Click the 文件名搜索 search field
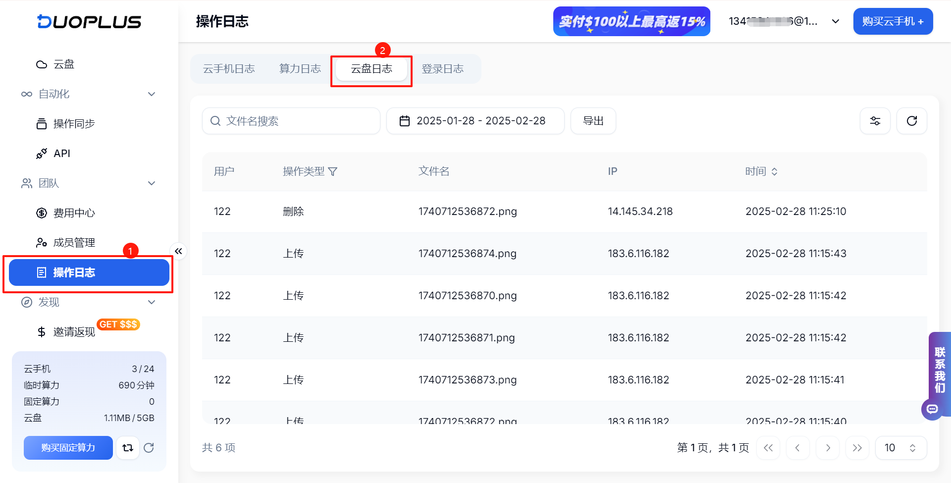951x483 pixels. click(x=291, y=121)
